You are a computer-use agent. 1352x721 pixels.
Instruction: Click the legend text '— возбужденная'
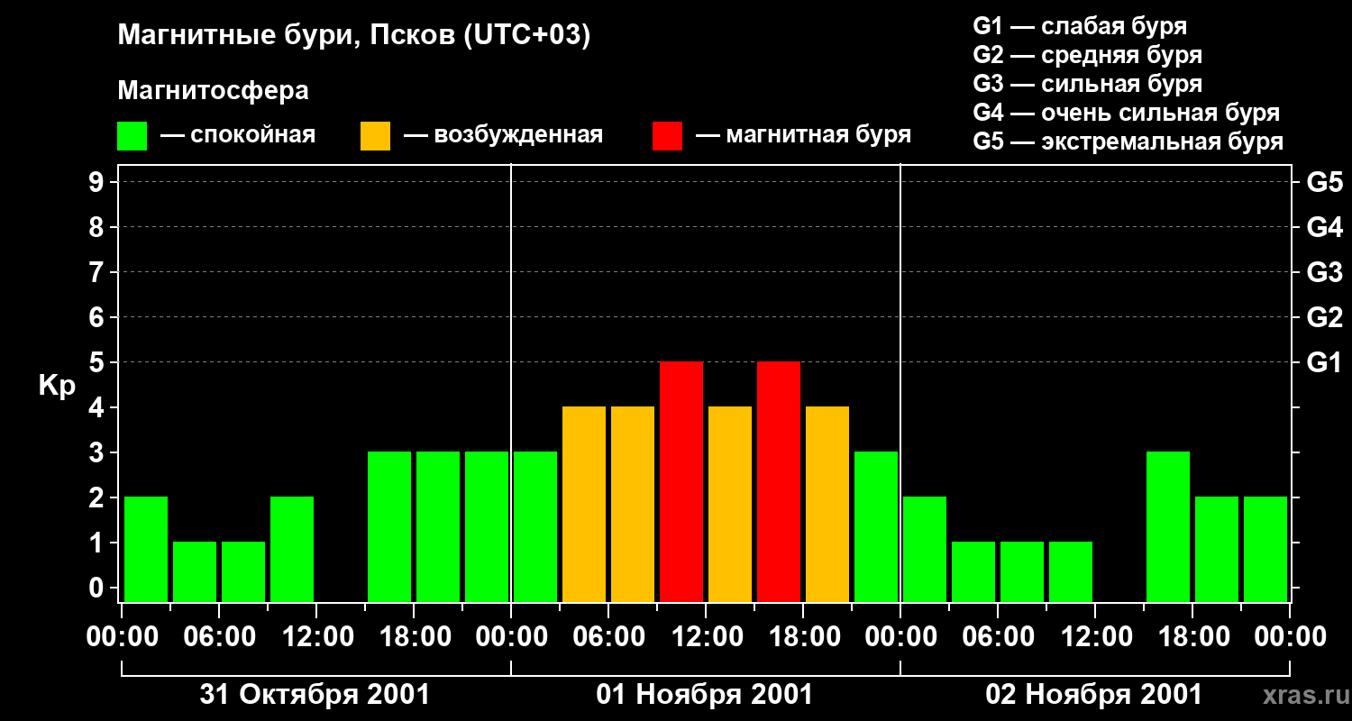pos(503,135)
